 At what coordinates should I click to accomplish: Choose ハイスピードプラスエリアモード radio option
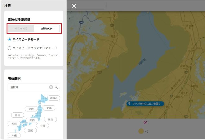(9, 48)
